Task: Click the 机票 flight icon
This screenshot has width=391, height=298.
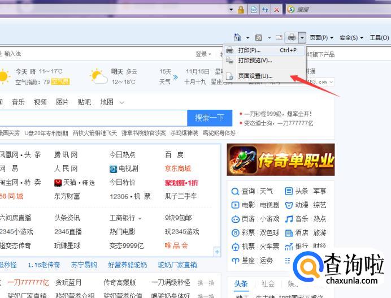Action: (x=235, y=247)
